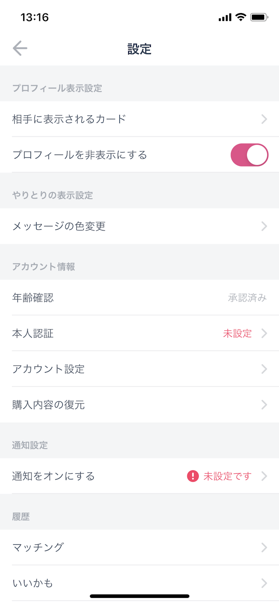The image size is (279, 604).
Task: Expand the 本人認証 row via its chevron
Action: tap(265, 333)
